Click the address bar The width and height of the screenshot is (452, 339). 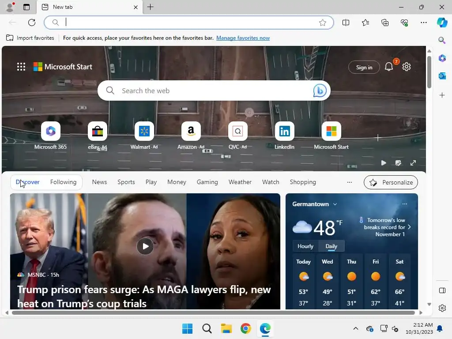pyautogui.click(x=188, y=23)
